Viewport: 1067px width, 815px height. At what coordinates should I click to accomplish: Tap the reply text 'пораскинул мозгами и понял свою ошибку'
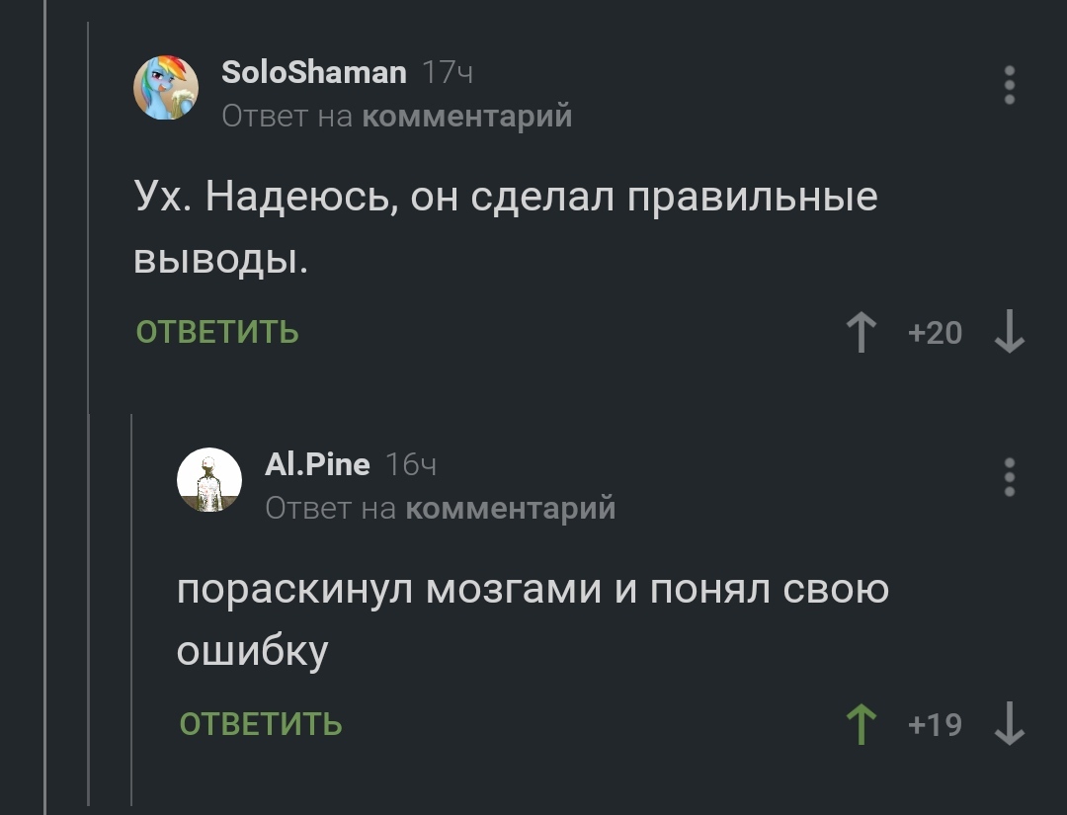click(533, 618)
